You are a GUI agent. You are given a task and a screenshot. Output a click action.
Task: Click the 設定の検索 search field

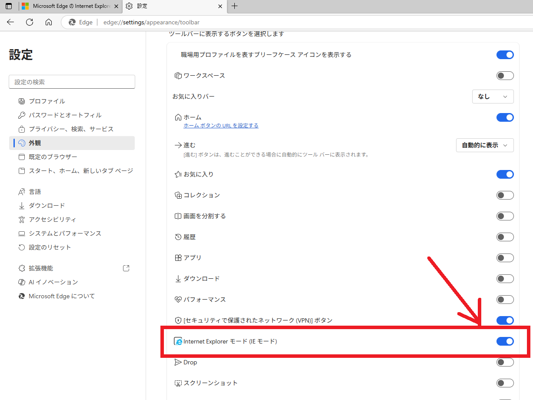click(x=72, y=82)
